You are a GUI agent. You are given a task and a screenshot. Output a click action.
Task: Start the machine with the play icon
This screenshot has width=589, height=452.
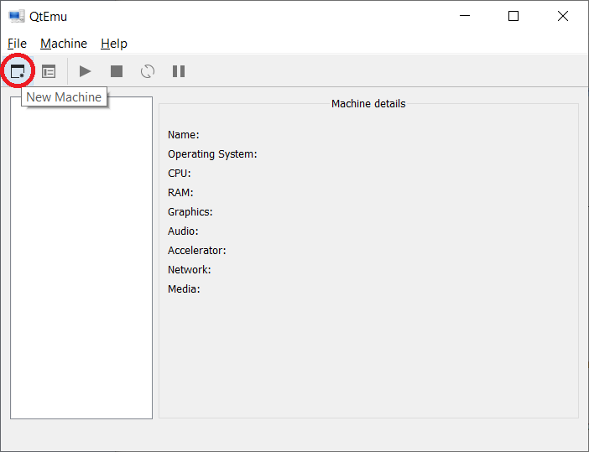tap(85, 71)
